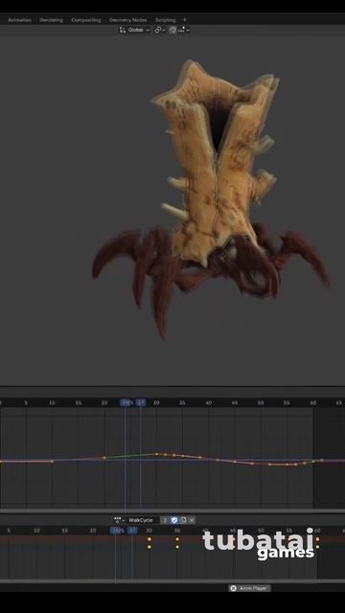This screenshot has height=613, width=345.
Task: Open the snapping options dropdown
Action: pyautogui.click(x=184, y=30)
